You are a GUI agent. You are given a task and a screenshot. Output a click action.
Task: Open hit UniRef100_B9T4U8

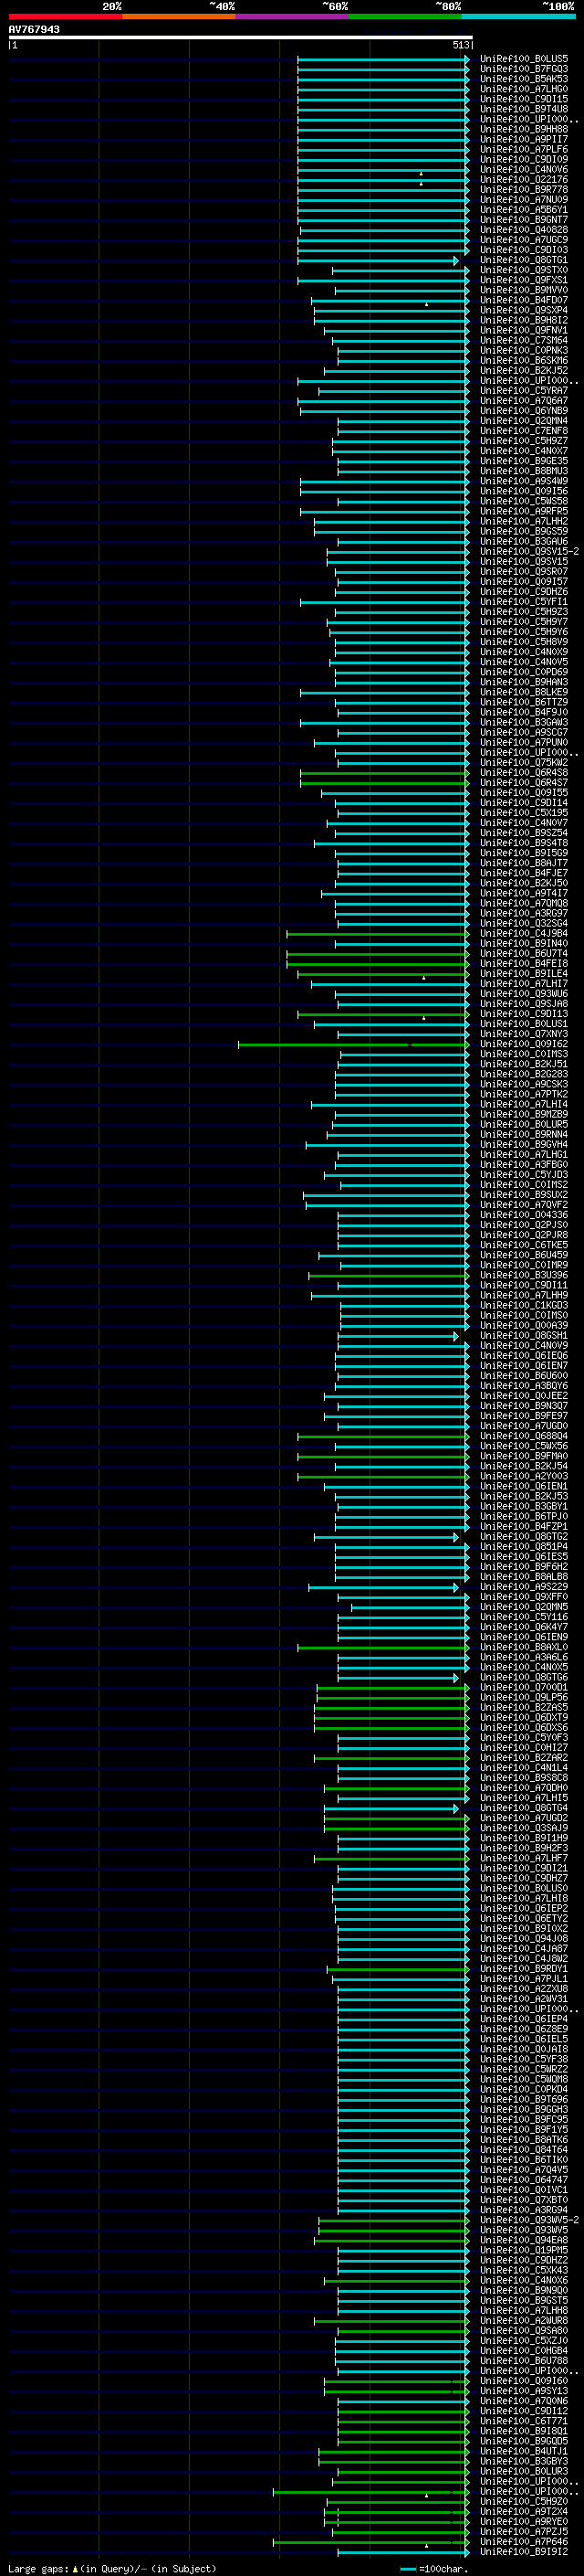[524, 109]
